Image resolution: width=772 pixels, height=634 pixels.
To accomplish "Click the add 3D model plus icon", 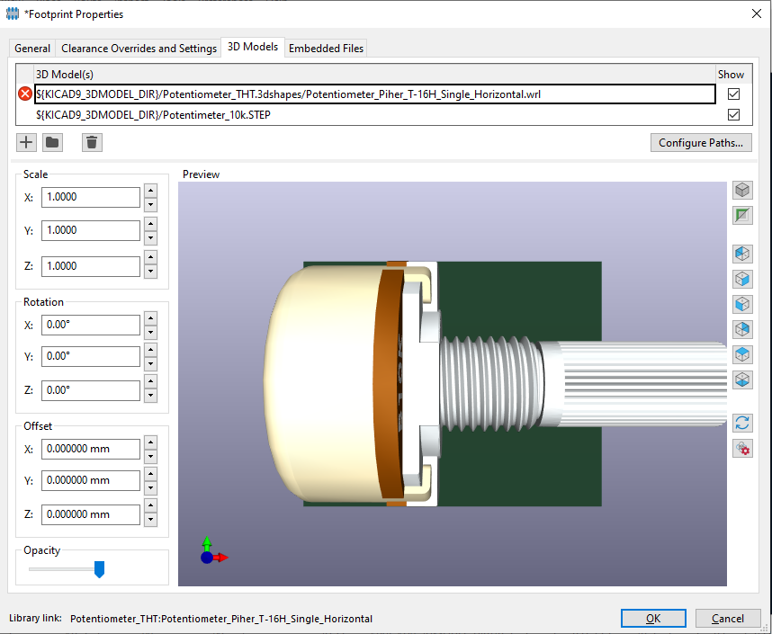I will 26,143.
